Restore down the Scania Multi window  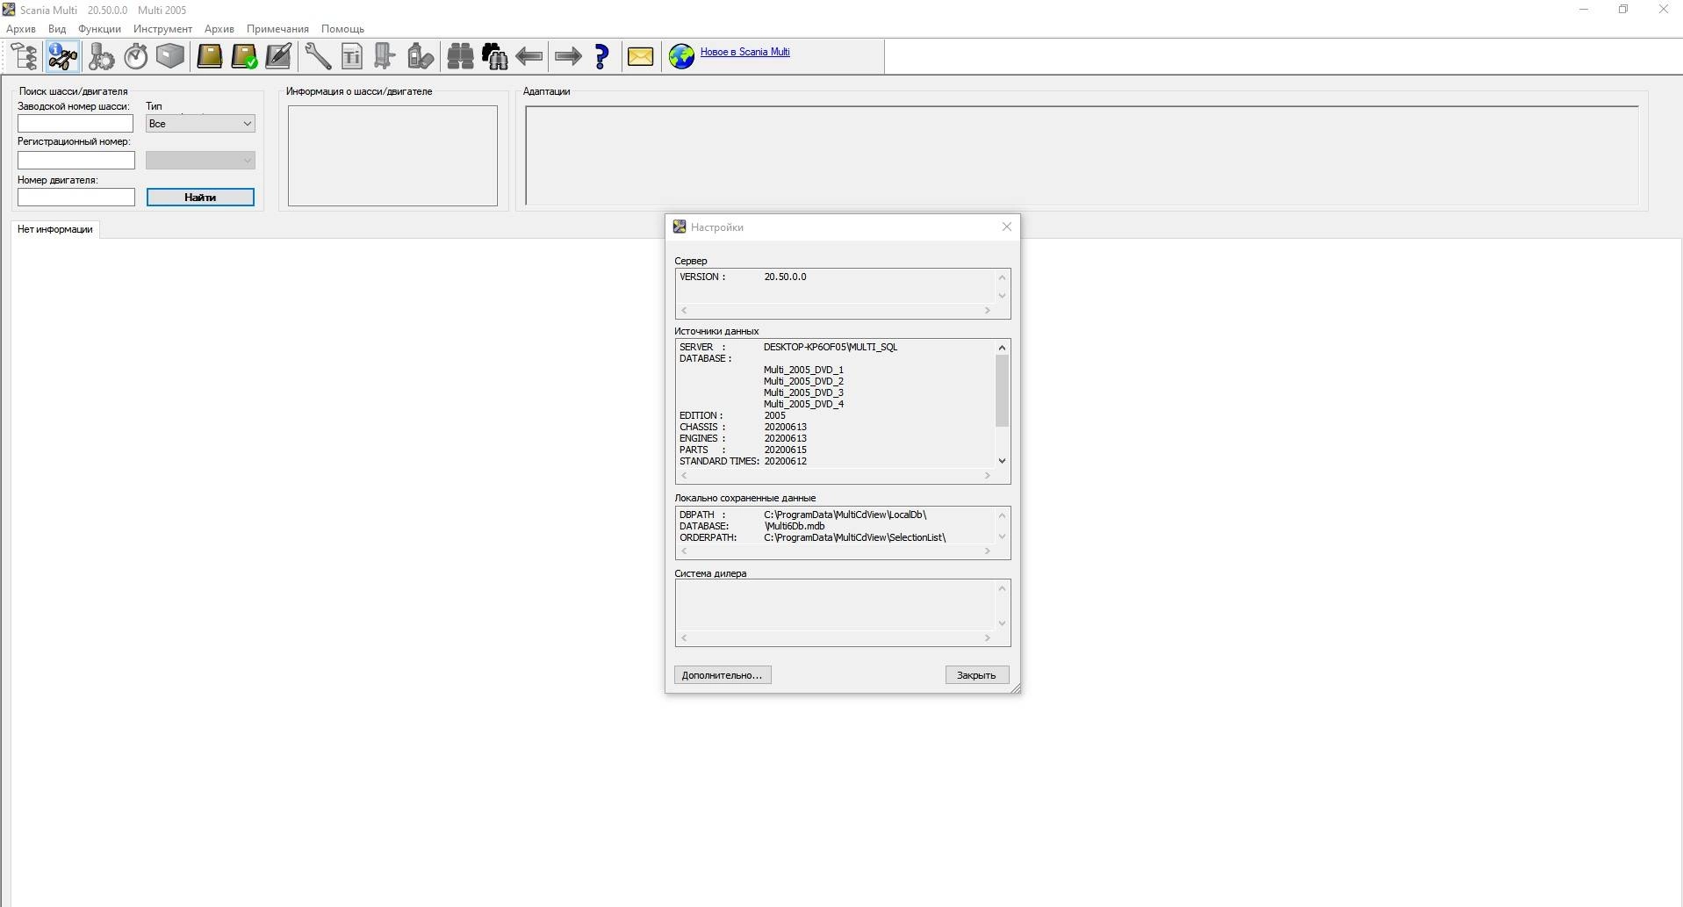1623,10
